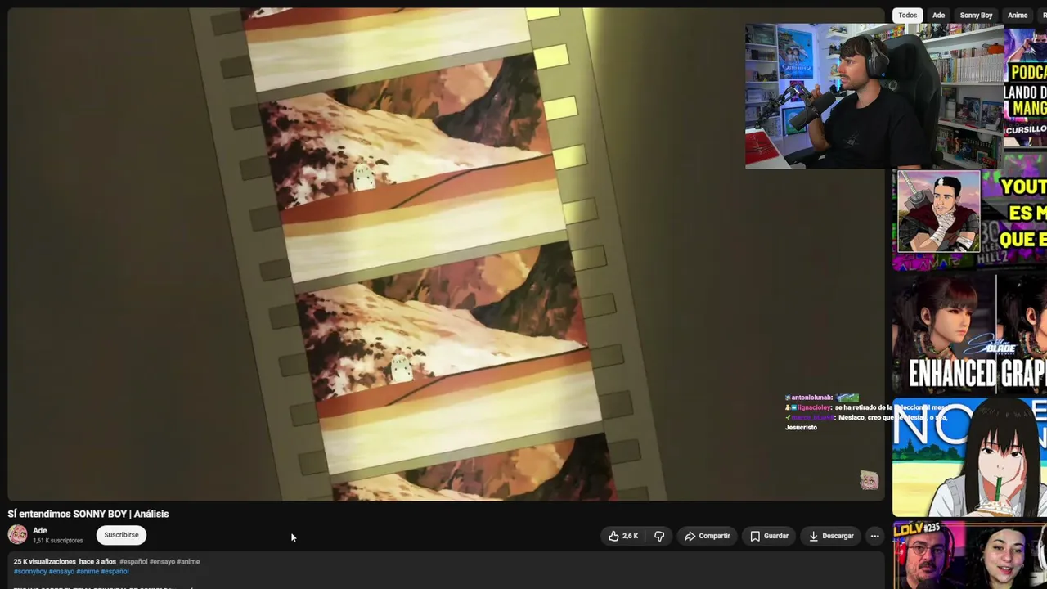Select the Todos filter chip

(x=908, y=16)
